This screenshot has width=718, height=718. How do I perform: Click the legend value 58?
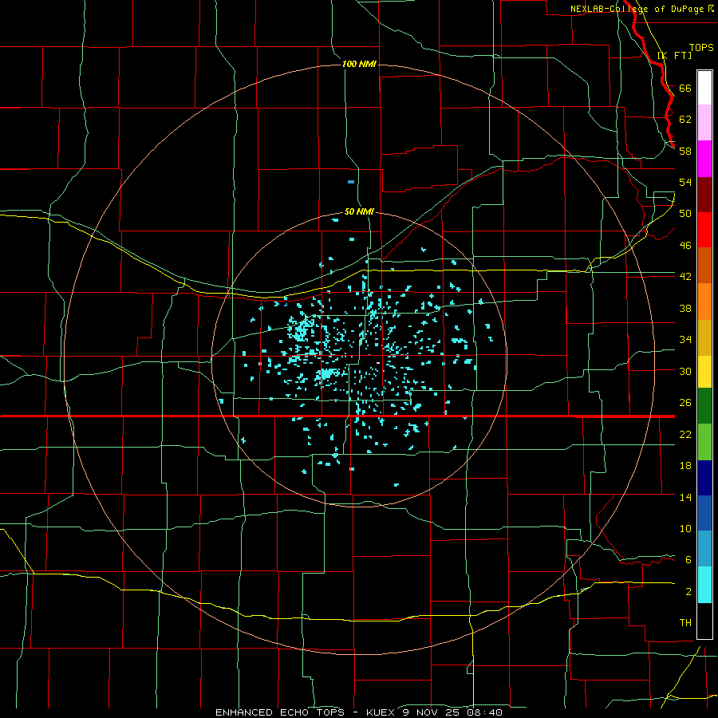[x=685, y=151]
